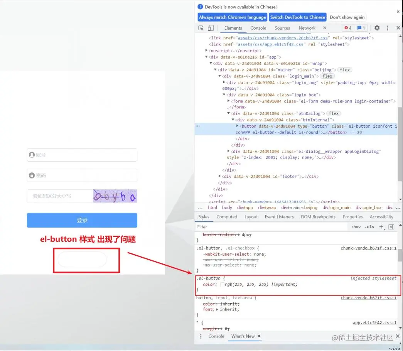This screenshot has width=403, height=351.
Task: Open chunk-vendors.26cb671f.css stylesheet link
Action: click(283, 38)
